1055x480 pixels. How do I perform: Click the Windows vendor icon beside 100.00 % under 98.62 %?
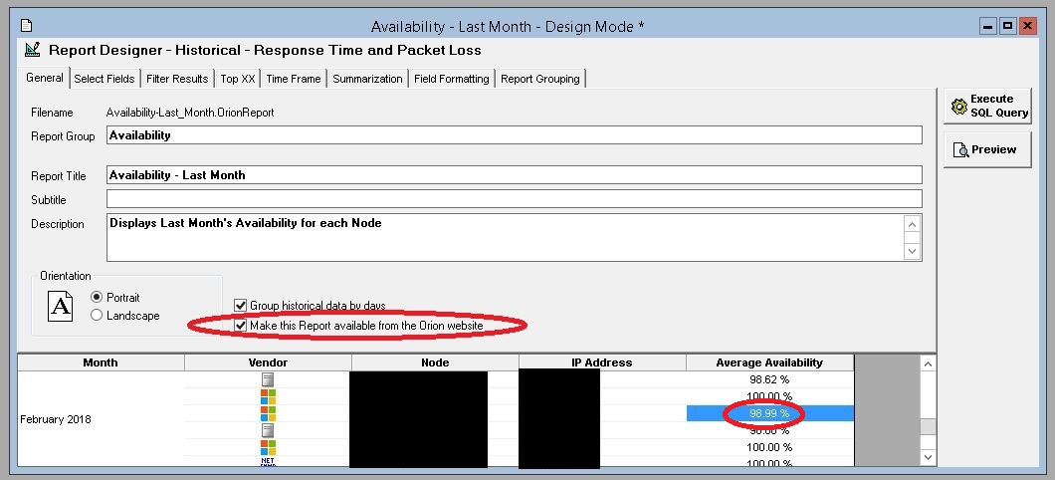[x=268, y=396]
